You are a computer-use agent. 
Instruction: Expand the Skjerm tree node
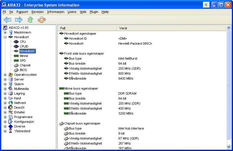coord(5,84)
